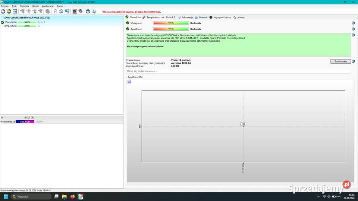Click the '22.02.2024' chart date label
The width and height of the screenshot is (358, 201).
(244, 167)
